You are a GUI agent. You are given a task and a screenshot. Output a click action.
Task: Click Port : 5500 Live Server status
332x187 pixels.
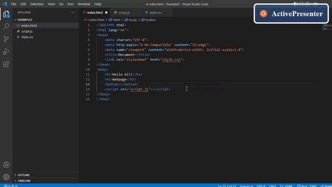(x=307, y=186)
